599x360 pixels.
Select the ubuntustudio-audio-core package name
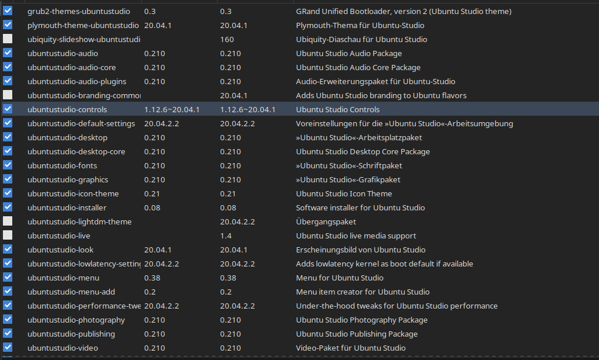coord(71,68)
